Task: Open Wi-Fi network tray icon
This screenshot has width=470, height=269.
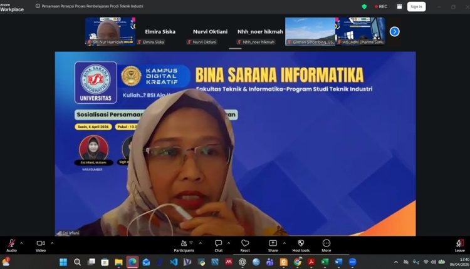Action: [x=426, y=262]
